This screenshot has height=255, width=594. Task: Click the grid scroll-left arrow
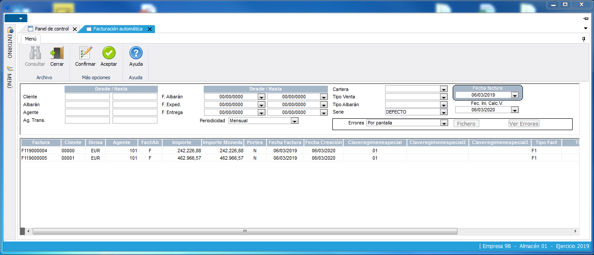(x=28, y=231)
